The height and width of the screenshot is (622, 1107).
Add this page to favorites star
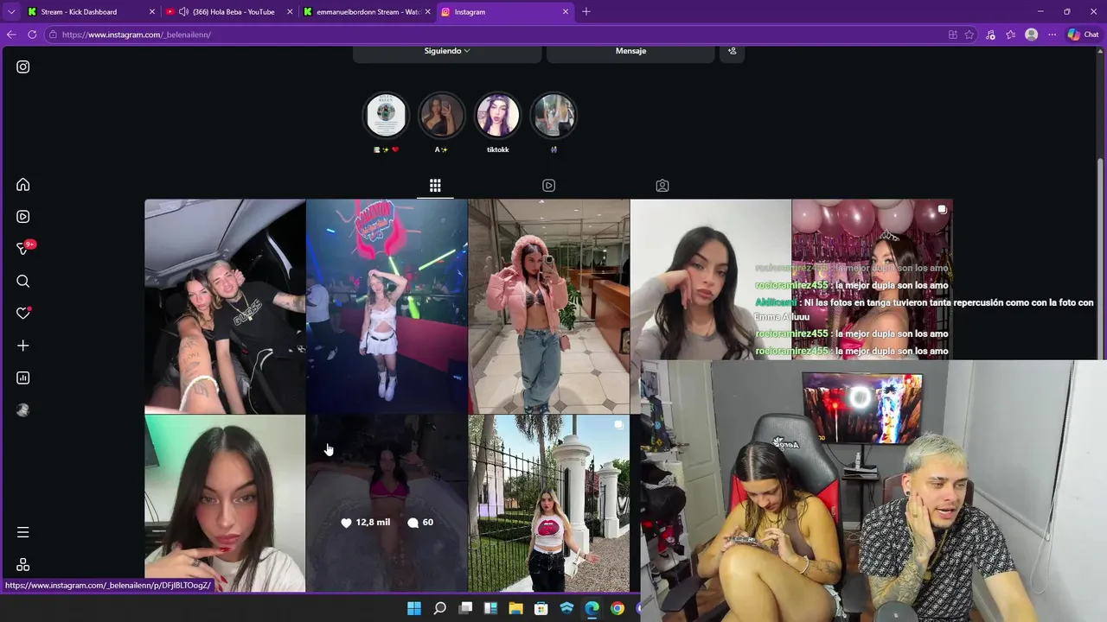[x=969, y=35]
